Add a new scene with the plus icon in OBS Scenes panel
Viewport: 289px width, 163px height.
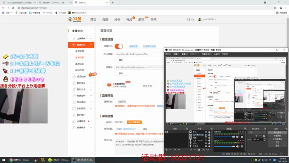click(167, 150)
